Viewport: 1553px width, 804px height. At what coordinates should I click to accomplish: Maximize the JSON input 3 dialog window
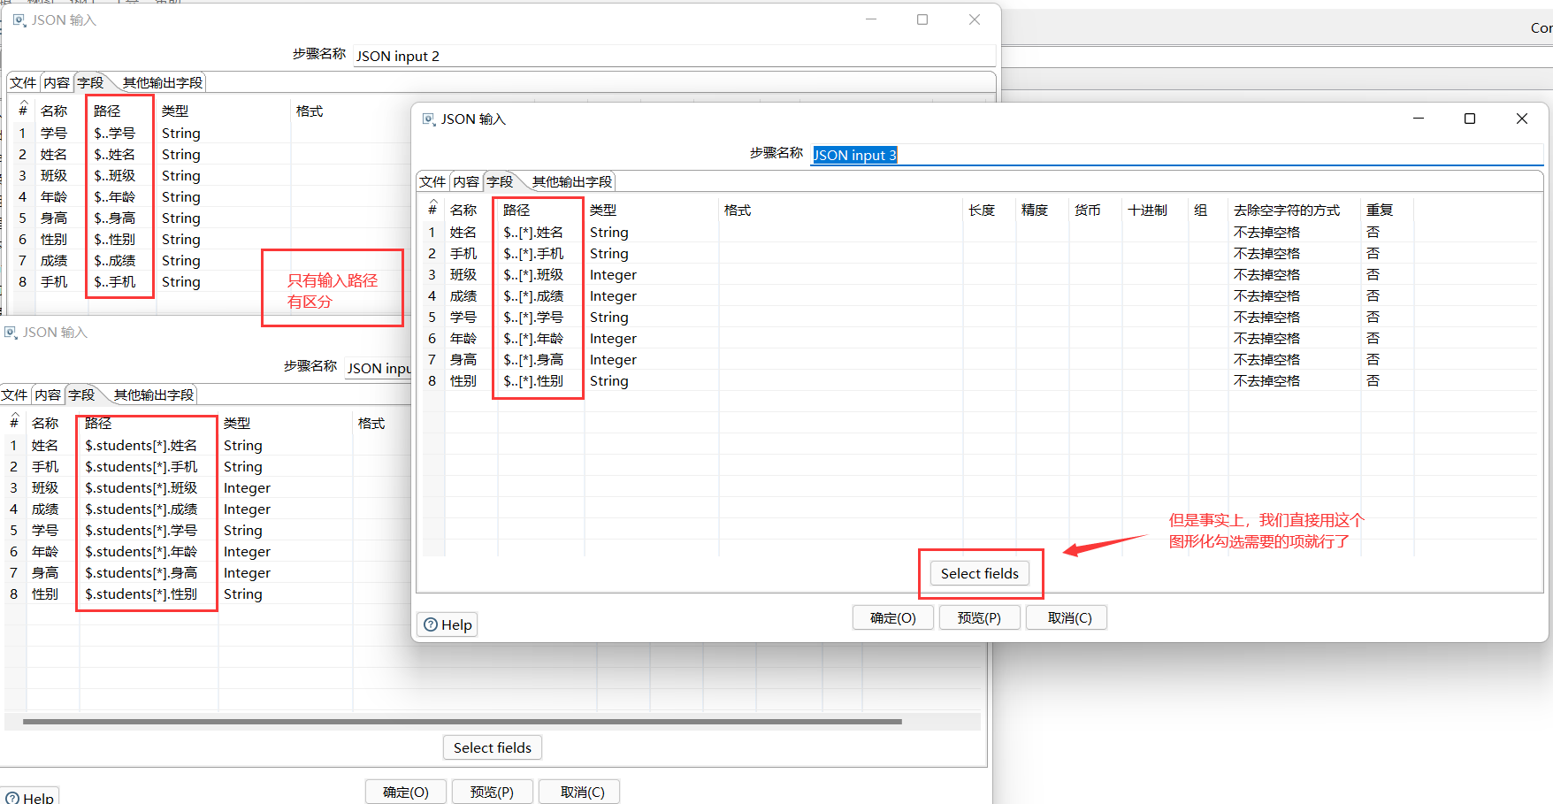click(x=1470, y=119)
